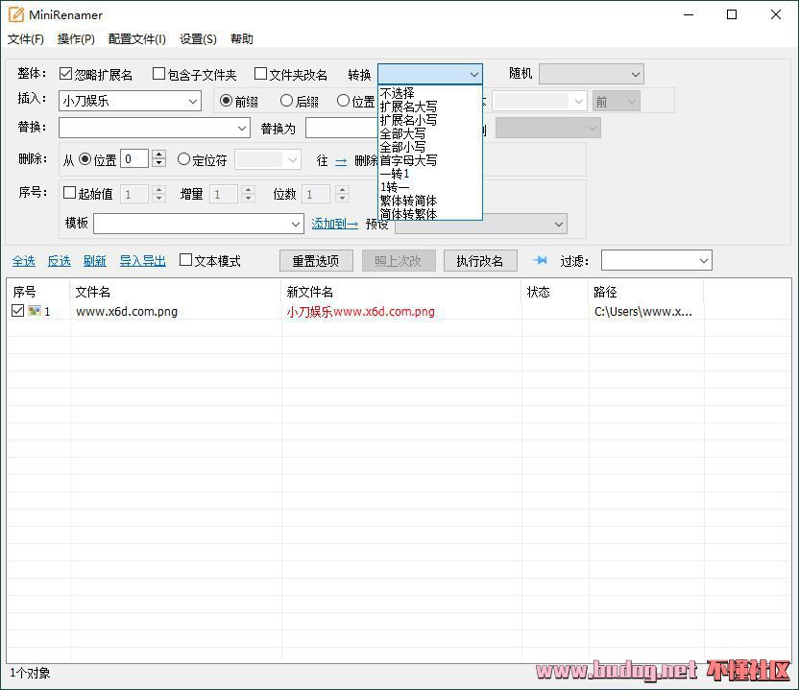Choose 不选择 in conversion list

(x=430, y=94)
